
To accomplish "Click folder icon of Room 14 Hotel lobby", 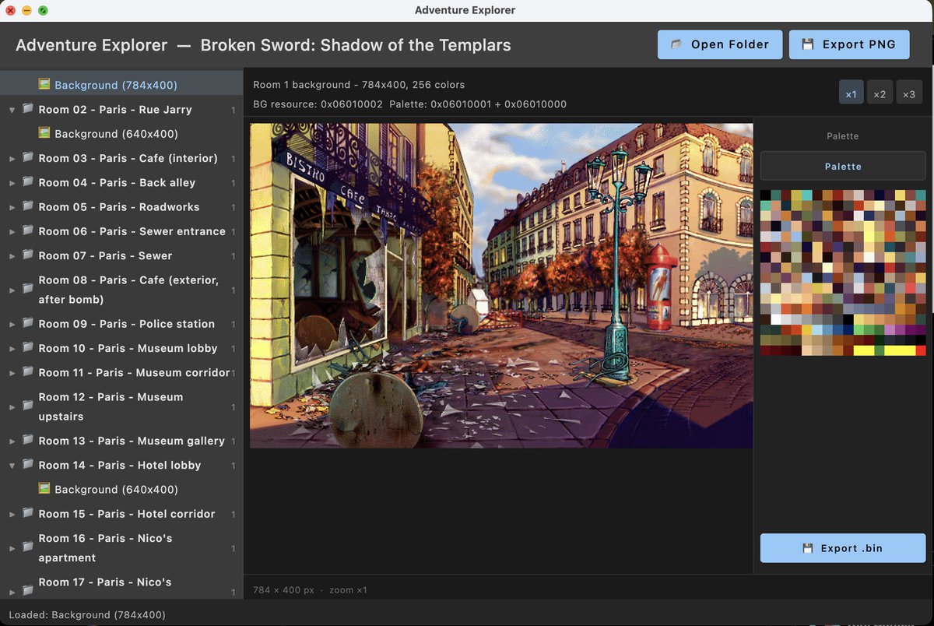I will tap(28, 463).
